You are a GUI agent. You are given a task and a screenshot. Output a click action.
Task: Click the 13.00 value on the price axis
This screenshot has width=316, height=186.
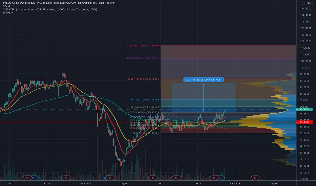click(x=305, y=28)
